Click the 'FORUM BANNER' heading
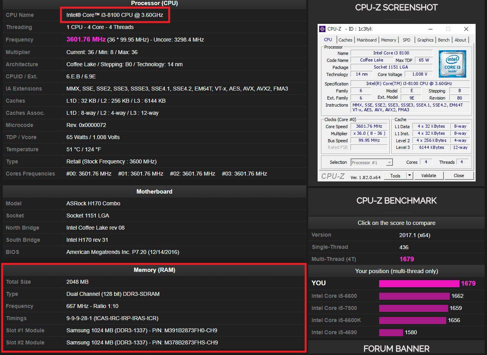Viewport: 487px width, 355px height. coord(396,348)
